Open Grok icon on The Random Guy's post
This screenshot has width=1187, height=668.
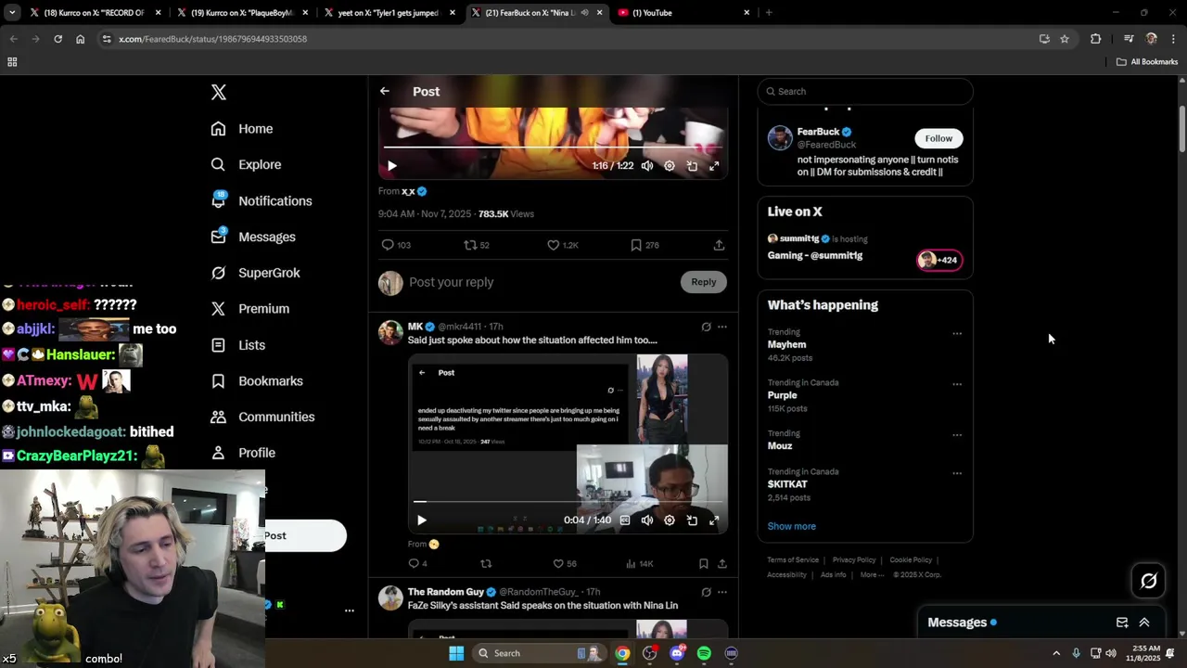[706, 592]
